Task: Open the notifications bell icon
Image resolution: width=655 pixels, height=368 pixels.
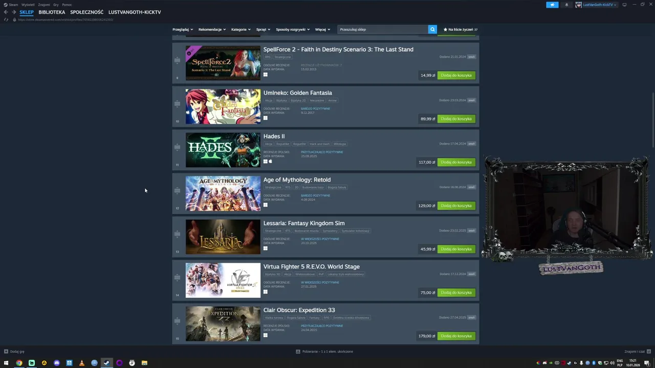Action: click(566, 5)
